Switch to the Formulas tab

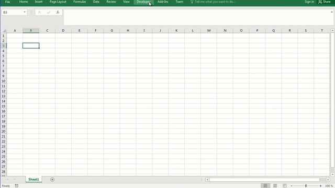point(80,2)
